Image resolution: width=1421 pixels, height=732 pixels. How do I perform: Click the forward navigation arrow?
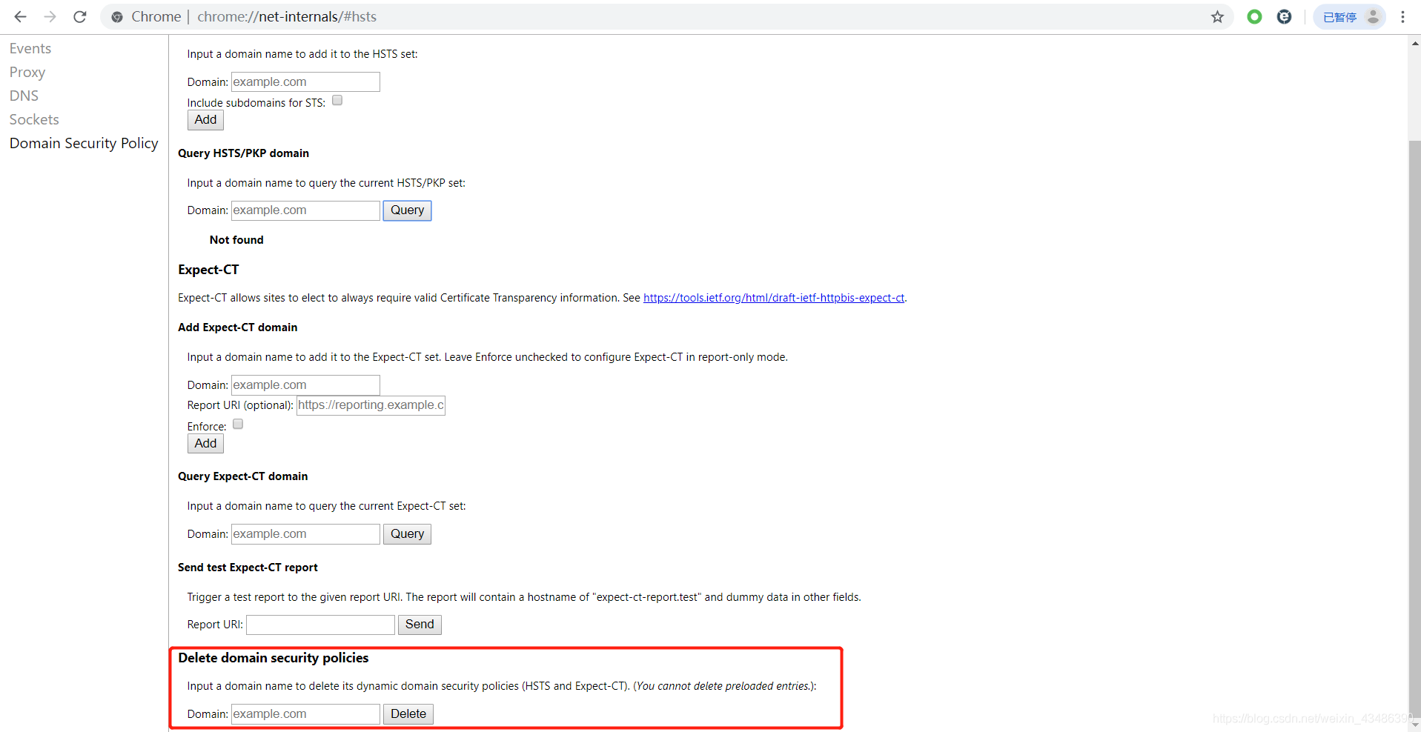click(x=50, y=16)
